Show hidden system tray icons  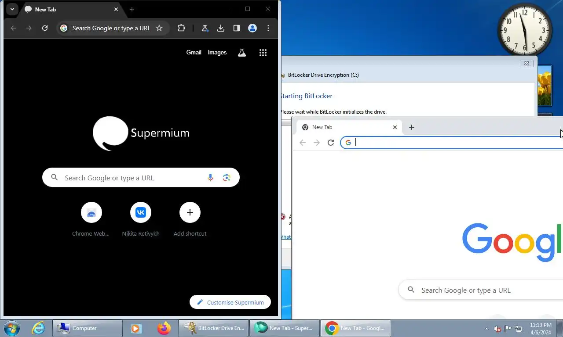486,328
